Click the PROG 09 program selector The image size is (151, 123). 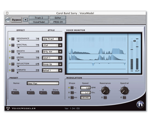58,22
